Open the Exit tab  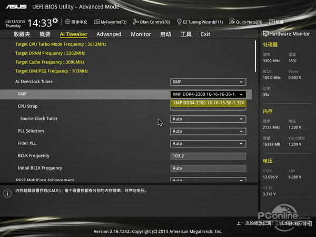205,34
